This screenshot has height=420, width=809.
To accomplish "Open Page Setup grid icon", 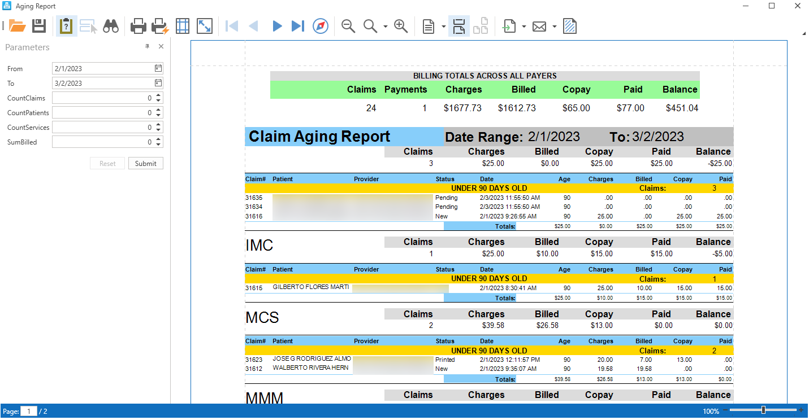I will (182, 26).
